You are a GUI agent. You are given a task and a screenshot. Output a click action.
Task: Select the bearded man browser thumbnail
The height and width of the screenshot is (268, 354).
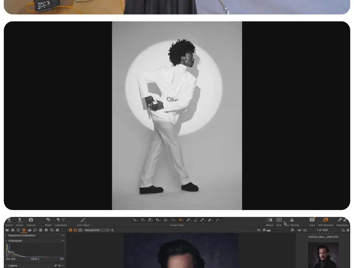(323, 255)
